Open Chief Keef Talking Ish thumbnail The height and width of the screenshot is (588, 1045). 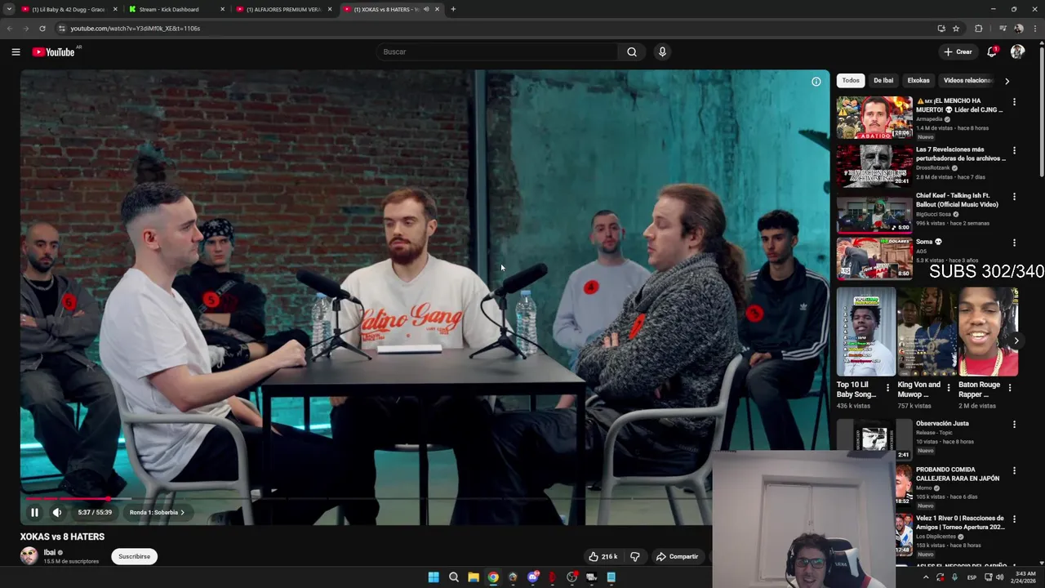874,212
